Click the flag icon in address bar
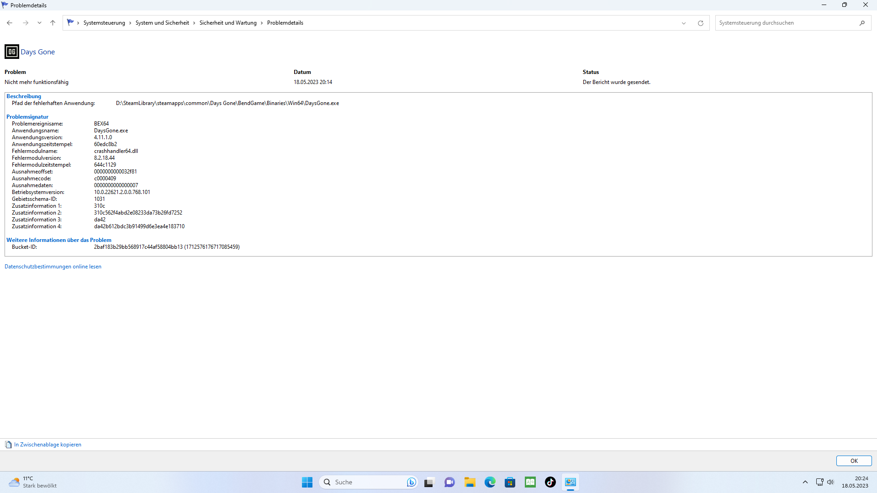This screenshot has width=877, height=493. coord(70,22)
